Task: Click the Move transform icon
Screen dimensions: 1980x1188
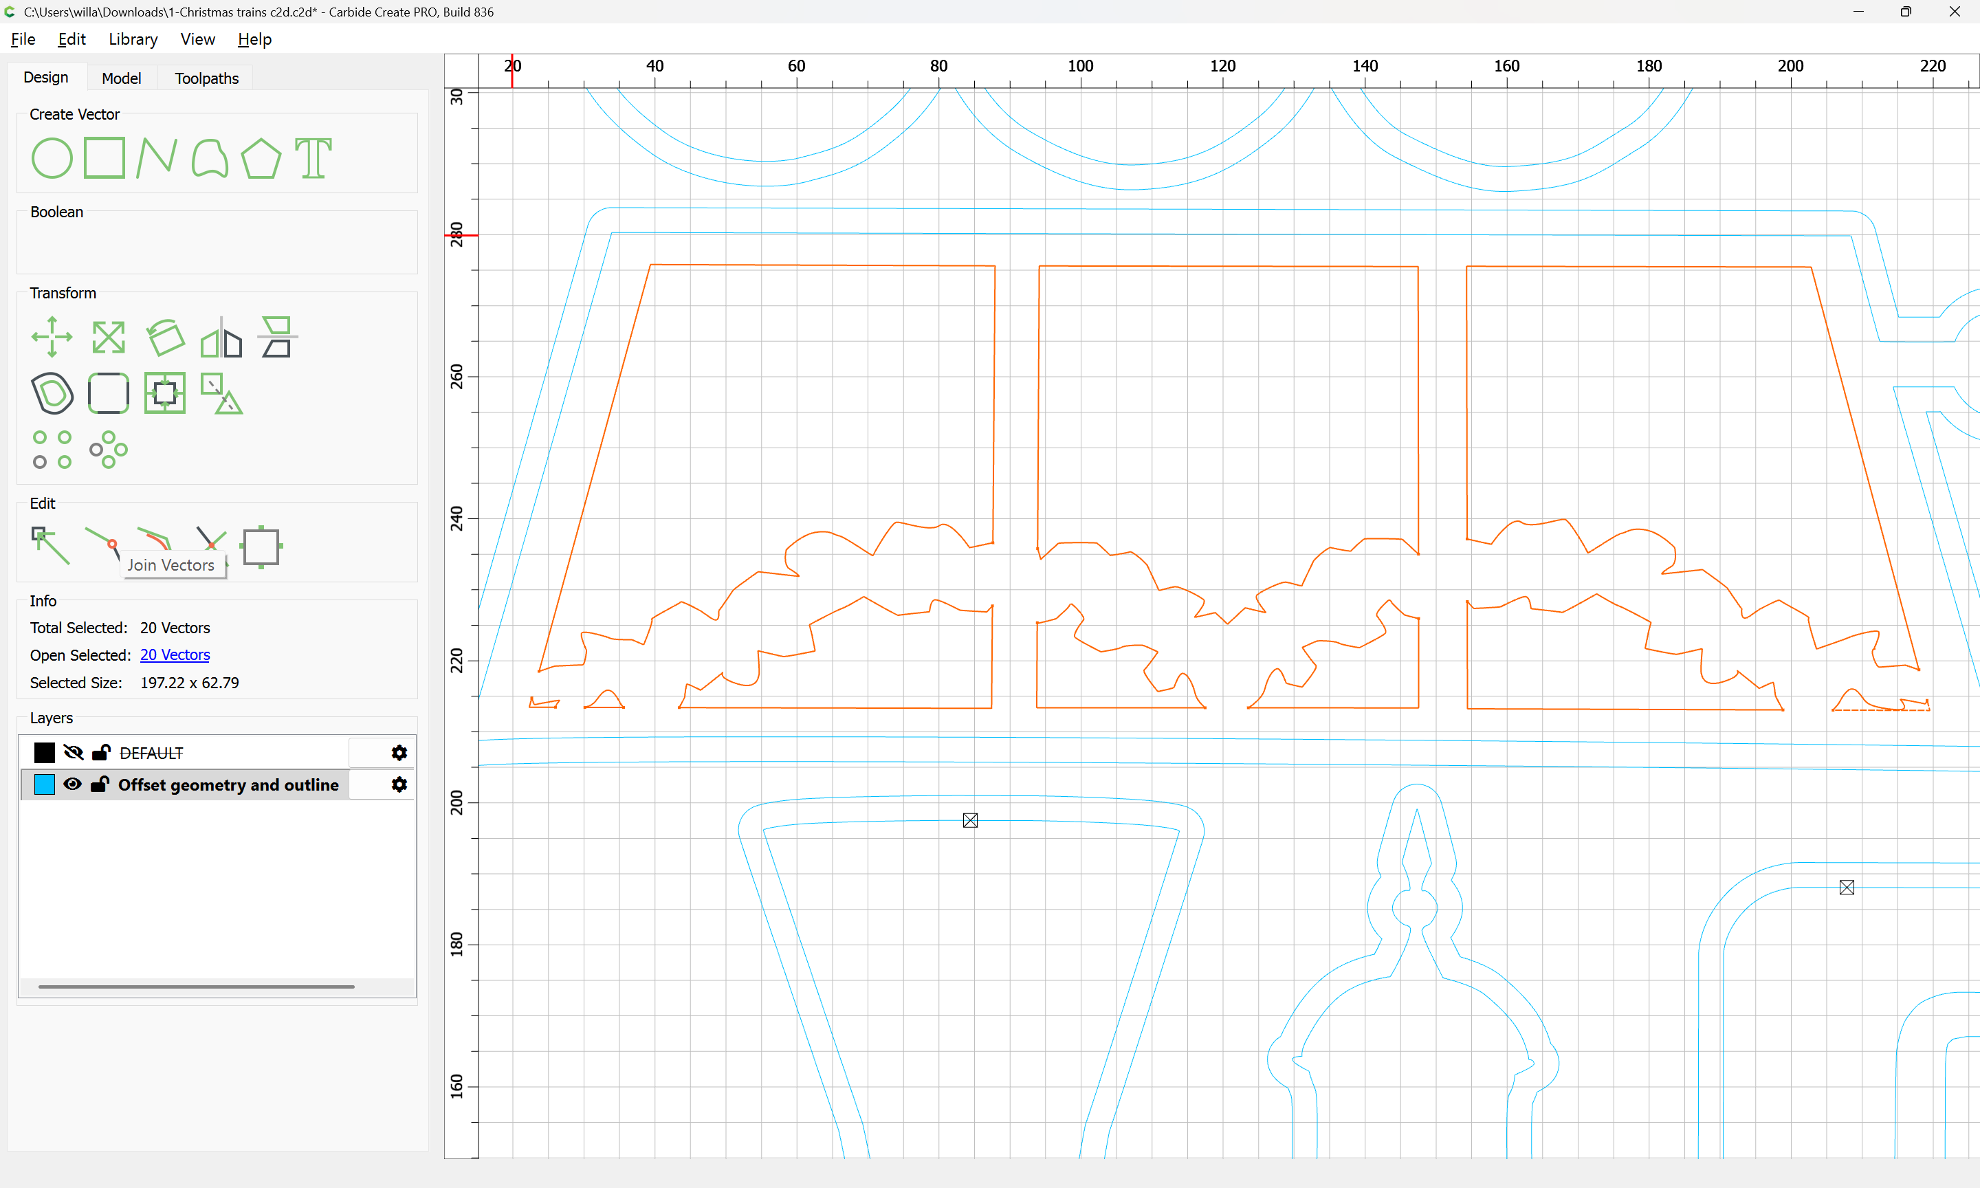Action: [52, 337]
